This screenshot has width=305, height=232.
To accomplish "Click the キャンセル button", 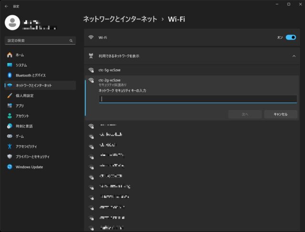I will click(x=281, y=114).
